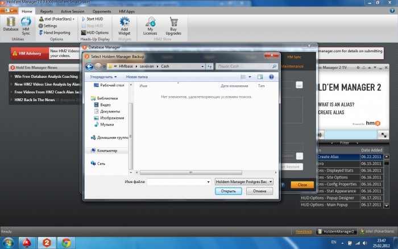Open the HM Apps tab
The height and width of the screenshot is (249, 398).
pyautogui.click(x=127, y=11)
